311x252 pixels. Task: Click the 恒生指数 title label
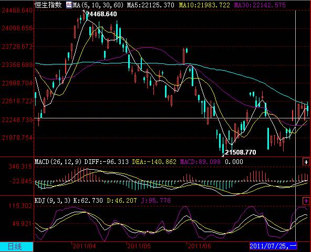(48, 5)
